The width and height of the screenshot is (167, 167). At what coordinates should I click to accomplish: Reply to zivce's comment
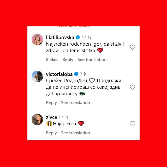pos(51,133)
